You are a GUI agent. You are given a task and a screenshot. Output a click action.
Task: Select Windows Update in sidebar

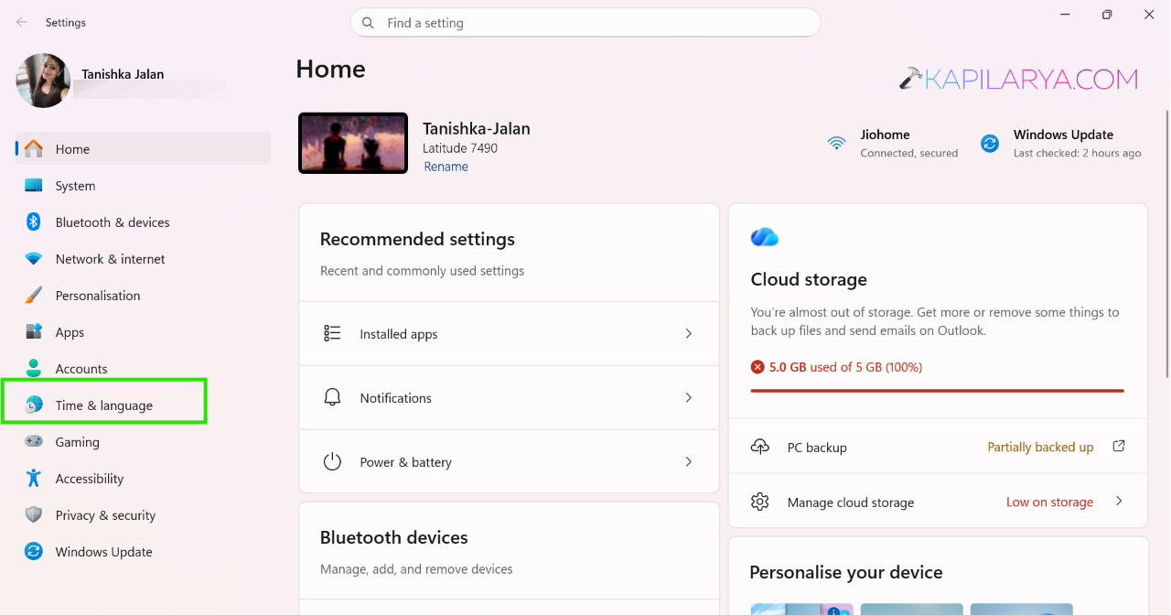(143, 551)
